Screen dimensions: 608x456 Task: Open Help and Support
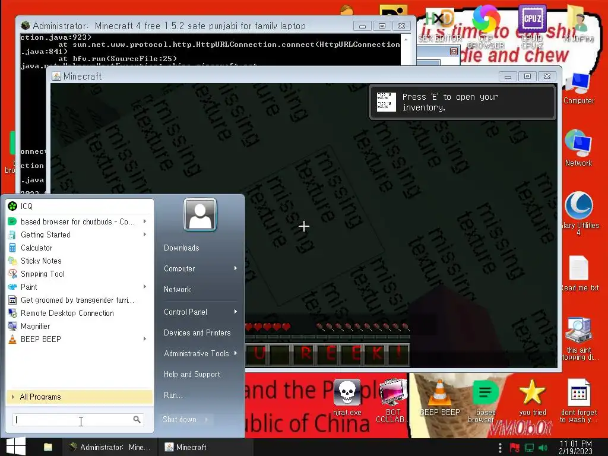(x=192, y=374)
